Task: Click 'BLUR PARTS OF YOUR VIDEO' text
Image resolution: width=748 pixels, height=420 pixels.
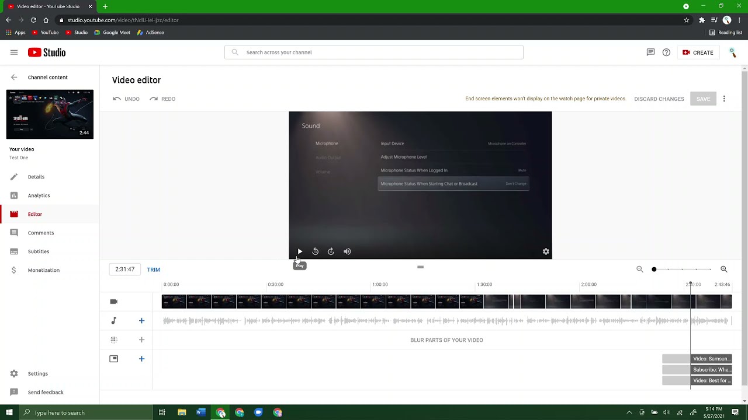Action: point(446,340)
